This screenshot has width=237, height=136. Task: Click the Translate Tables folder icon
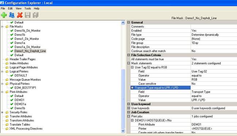coord(7,125)
